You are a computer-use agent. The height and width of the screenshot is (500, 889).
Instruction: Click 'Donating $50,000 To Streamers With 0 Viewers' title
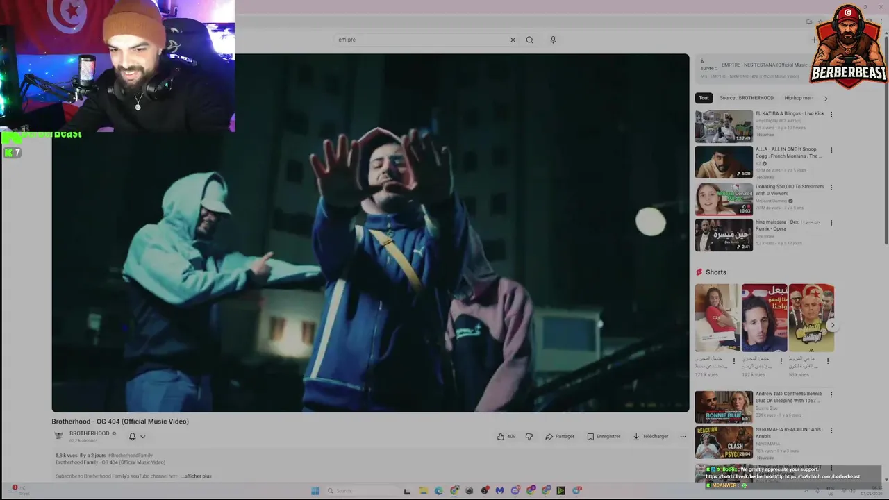[x=790, y=190]
